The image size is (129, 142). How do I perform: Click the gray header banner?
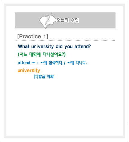65,21
